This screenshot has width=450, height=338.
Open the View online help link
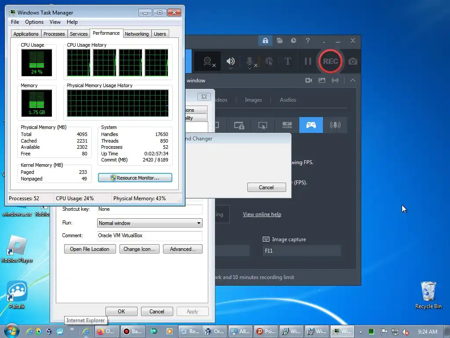click(262, 214)
